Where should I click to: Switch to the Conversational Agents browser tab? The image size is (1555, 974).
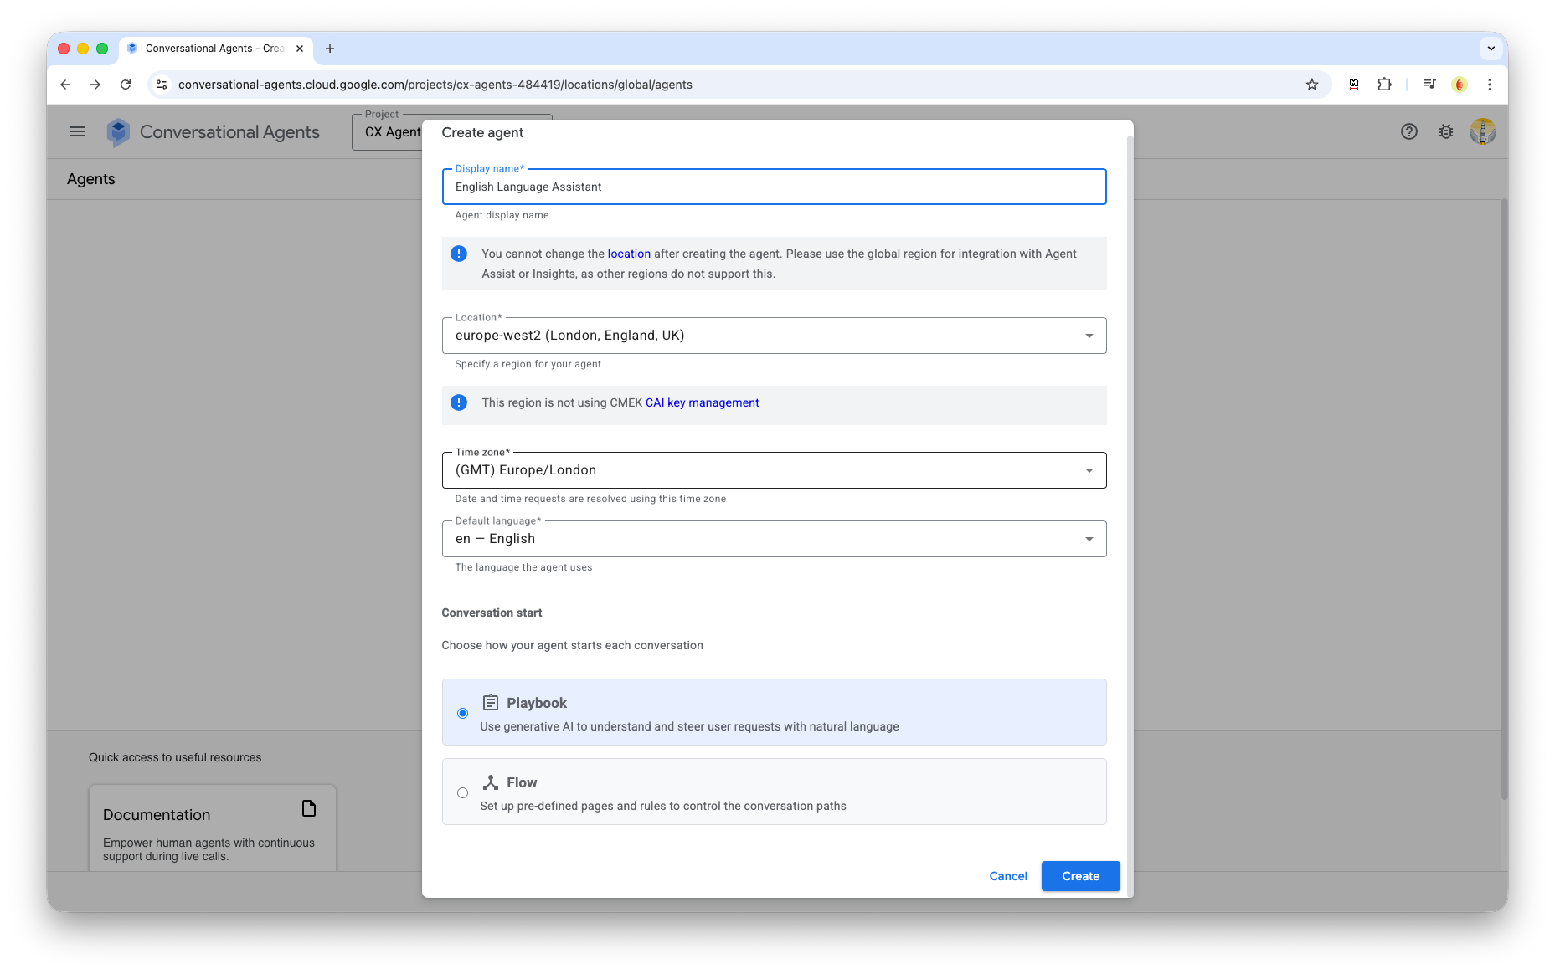214,49
